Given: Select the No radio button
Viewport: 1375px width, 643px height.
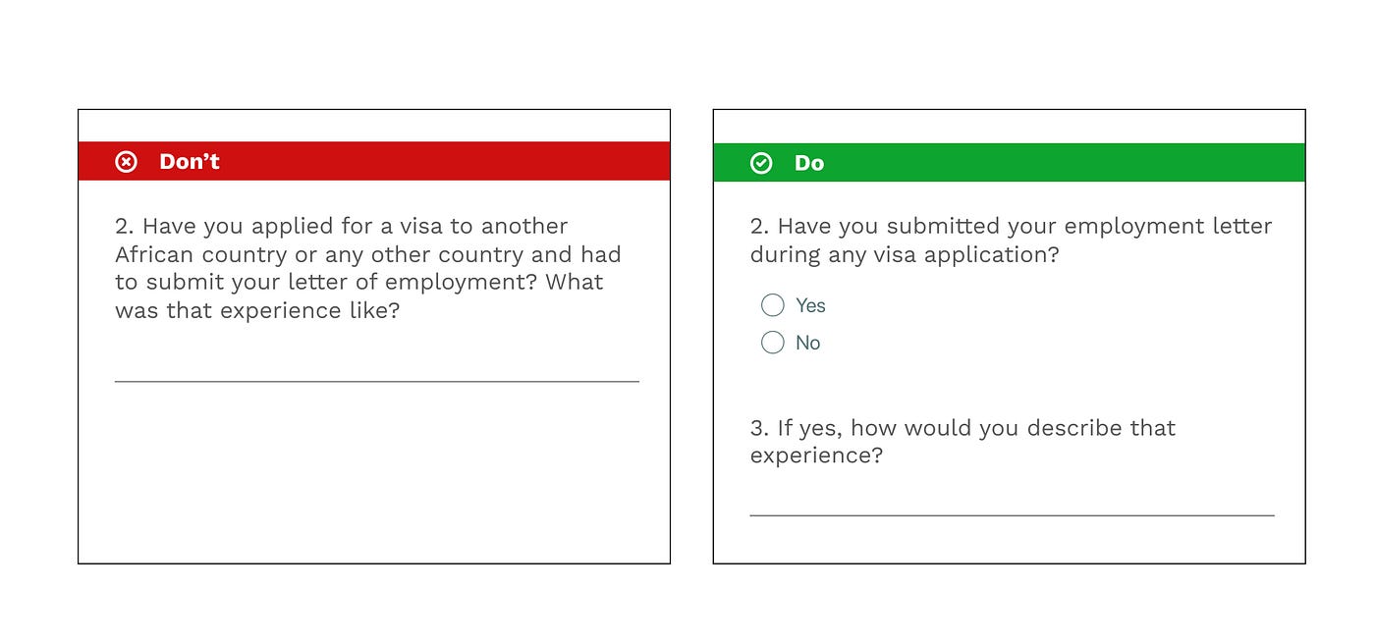Looking at the screenshot, I should point(773,343).
